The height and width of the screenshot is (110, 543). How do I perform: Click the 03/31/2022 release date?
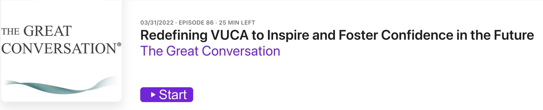tap(157, 22)
